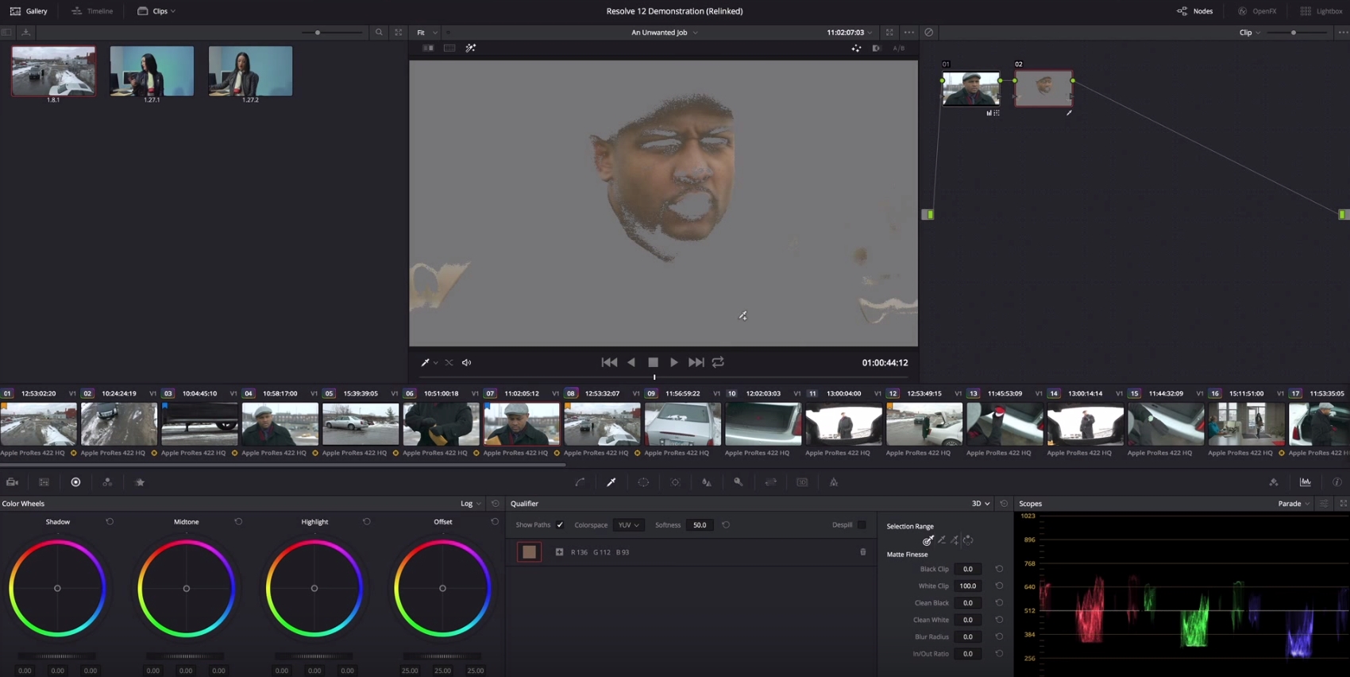Search the gallery with the magnifier icon

tap(379, 33)
